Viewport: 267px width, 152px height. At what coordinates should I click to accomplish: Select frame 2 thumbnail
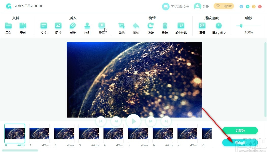click(x=64, y=134)
